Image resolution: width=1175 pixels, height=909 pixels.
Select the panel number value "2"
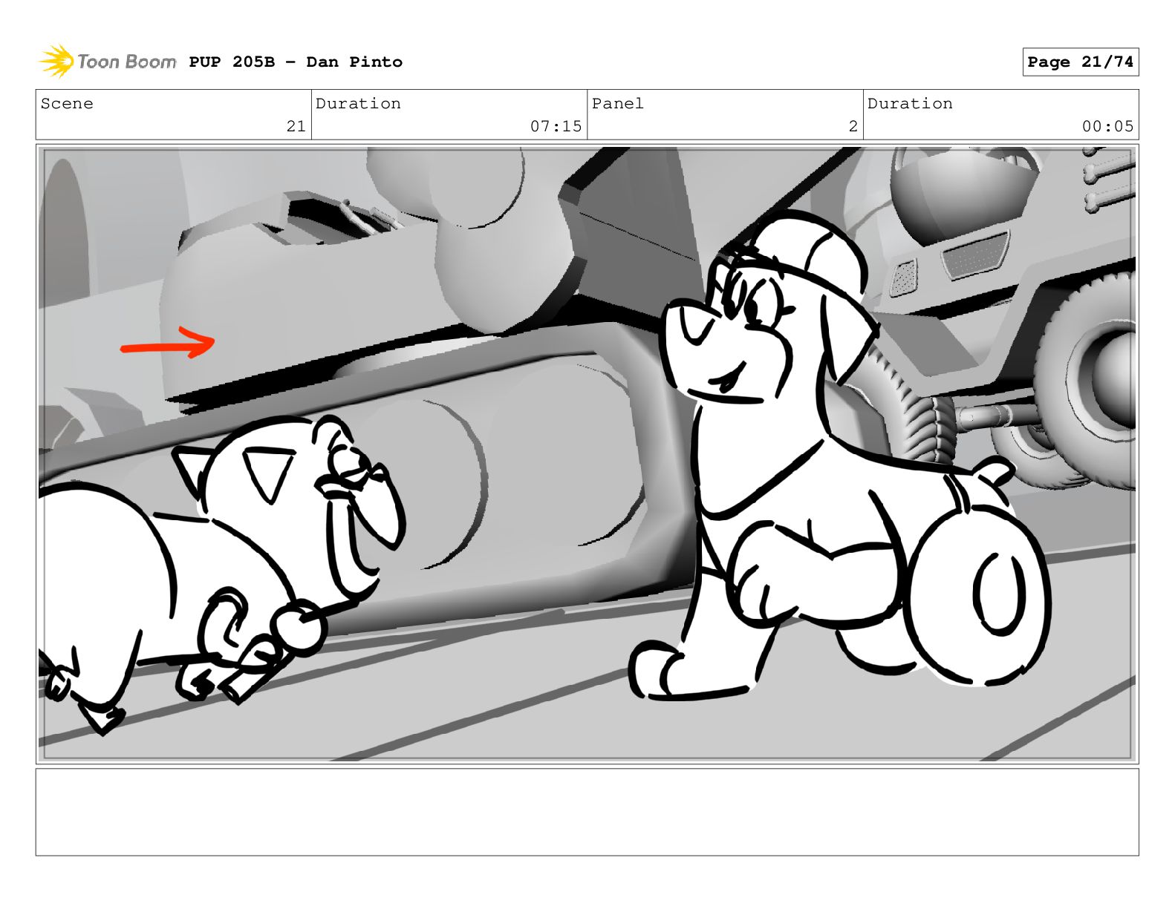[853, 126]
